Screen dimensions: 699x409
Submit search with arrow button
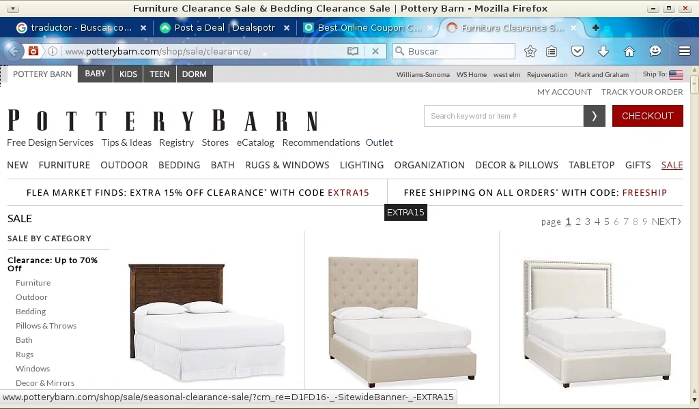595,116
